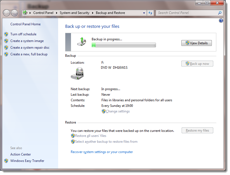Select Control Panel in the breadcrumb path
Screen dimensions: 230x175
coord(43,13)
